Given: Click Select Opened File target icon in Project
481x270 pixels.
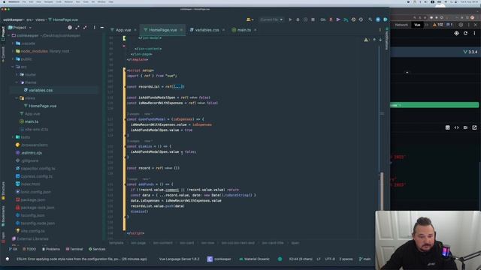Looking at the screenshot, I should click(70, 28).
